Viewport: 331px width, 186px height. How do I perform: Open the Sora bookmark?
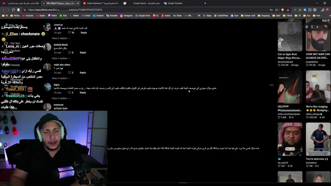234,16
